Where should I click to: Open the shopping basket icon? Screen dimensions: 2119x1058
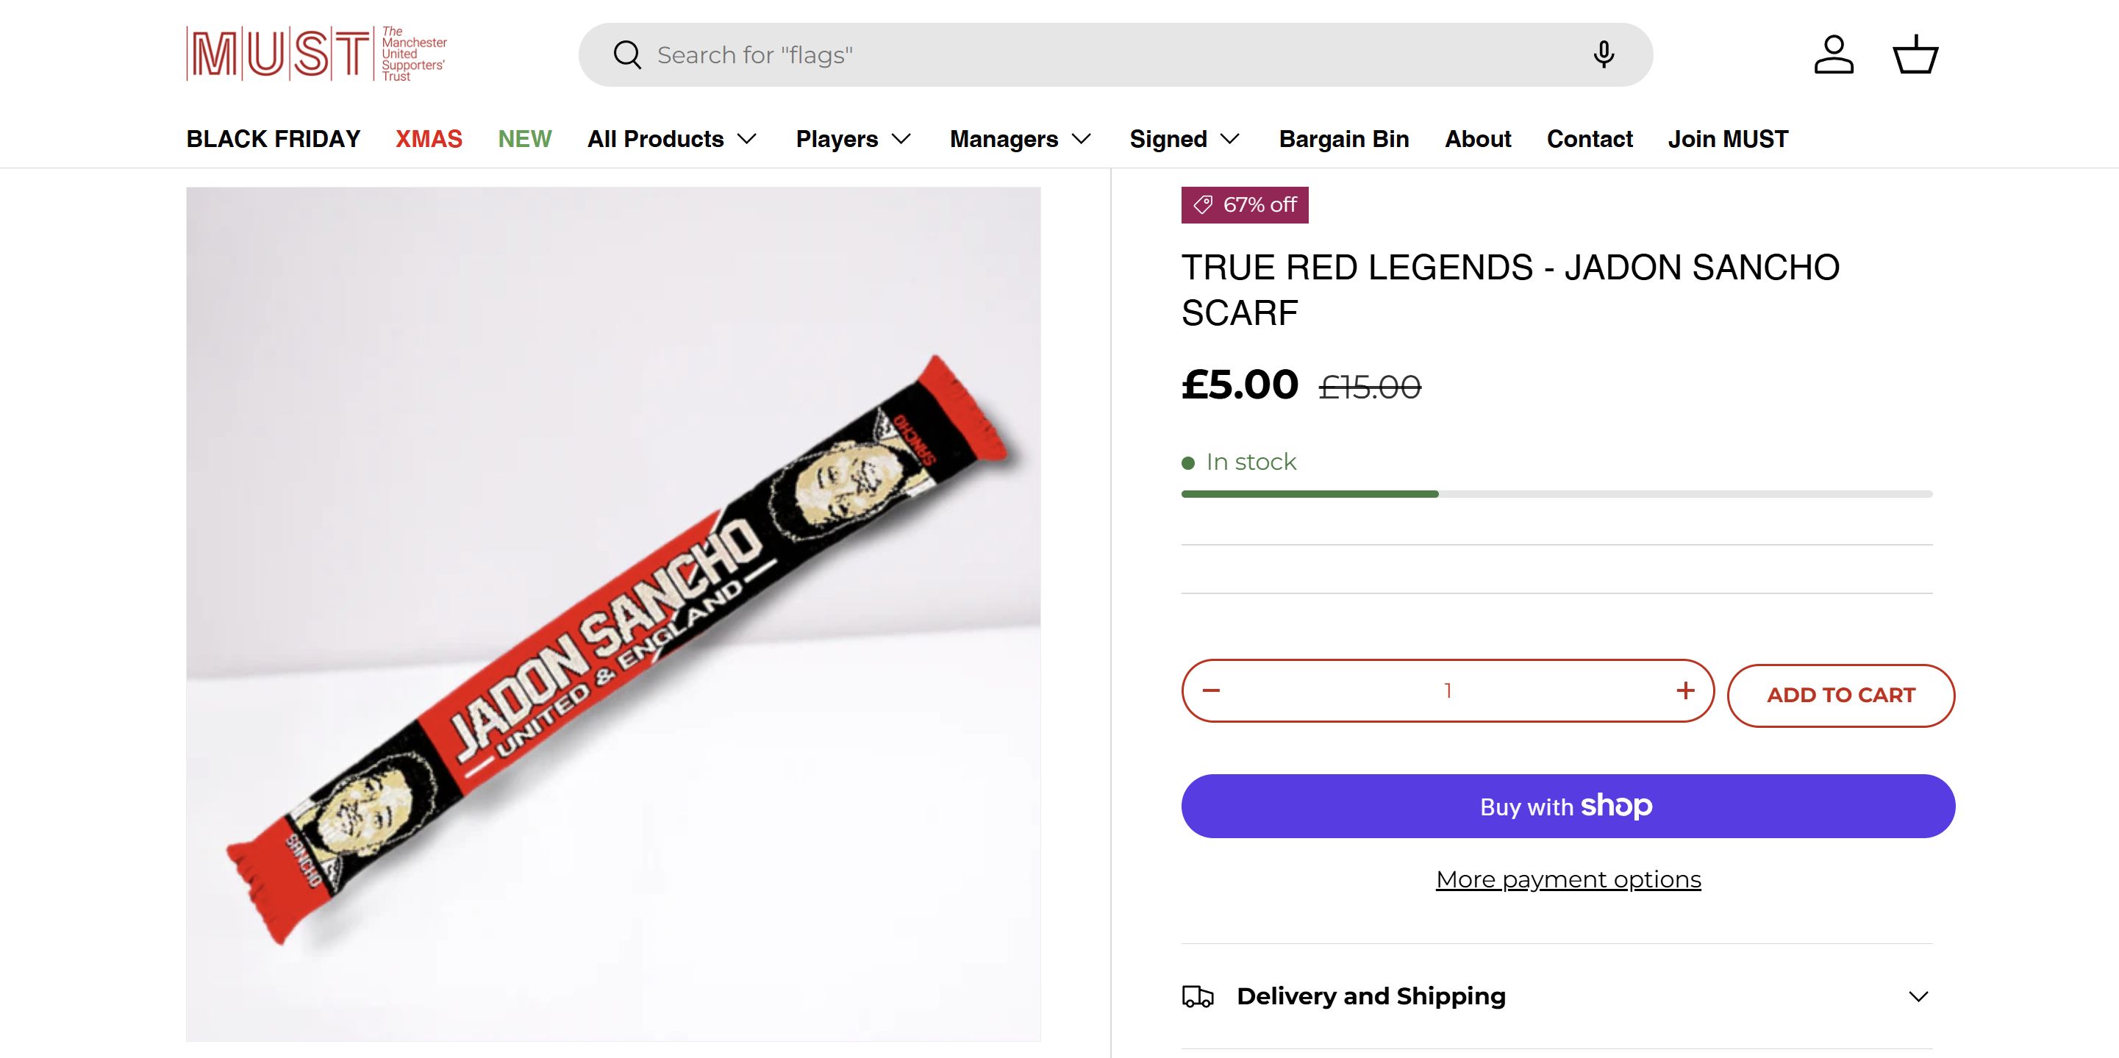(x=1915, y=55)
